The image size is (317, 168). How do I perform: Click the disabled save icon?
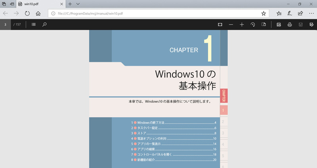coord(301,25)
